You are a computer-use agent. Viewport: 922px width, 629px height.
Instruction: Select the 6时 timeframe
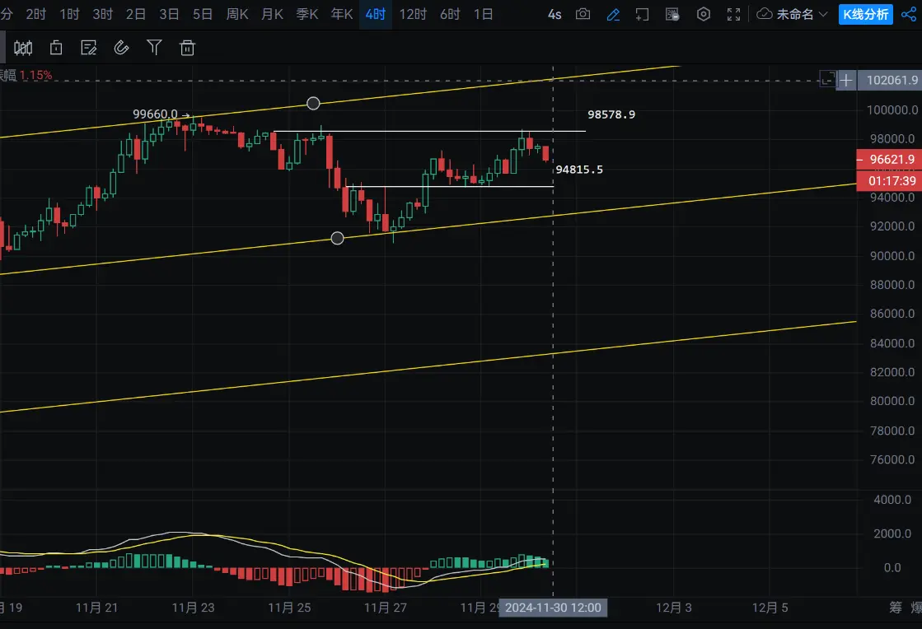point(450,14)
